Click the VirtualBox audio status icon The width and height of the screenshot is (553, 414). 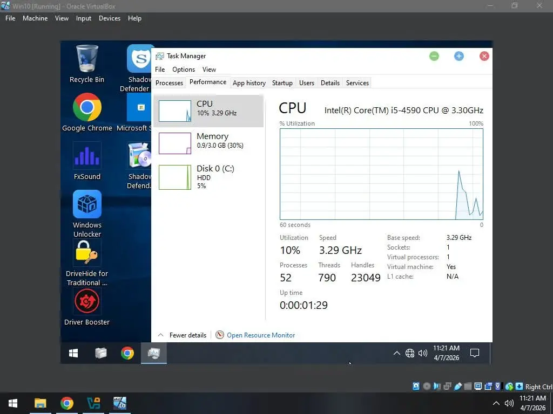click(437, 386)
